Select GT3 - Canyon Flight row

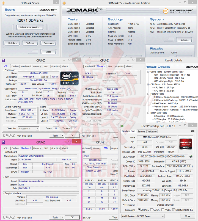coord(169,81)
